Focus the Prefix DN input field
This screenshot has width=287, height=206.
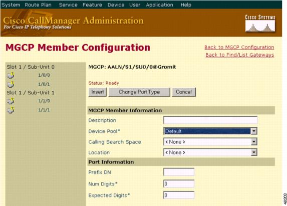tap(179, 172)
